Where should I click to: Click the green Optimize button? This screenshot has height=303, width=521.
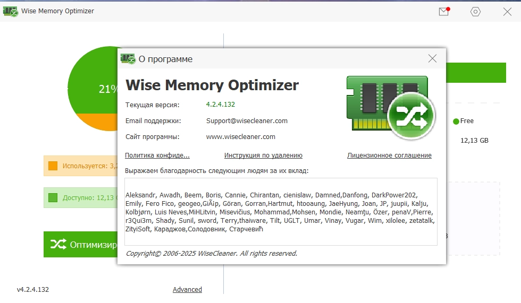(80, 244)
